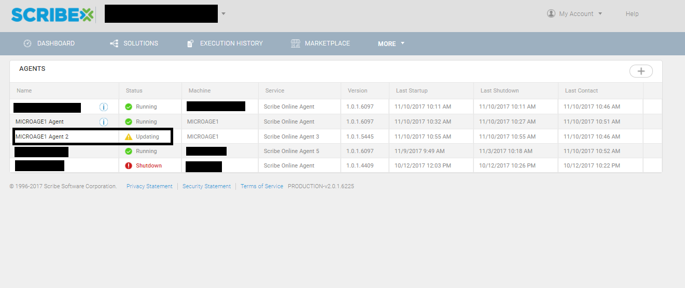Open the Marketplace tab
The height and width of the screenshot is (288, 685).
coord(327,43)
